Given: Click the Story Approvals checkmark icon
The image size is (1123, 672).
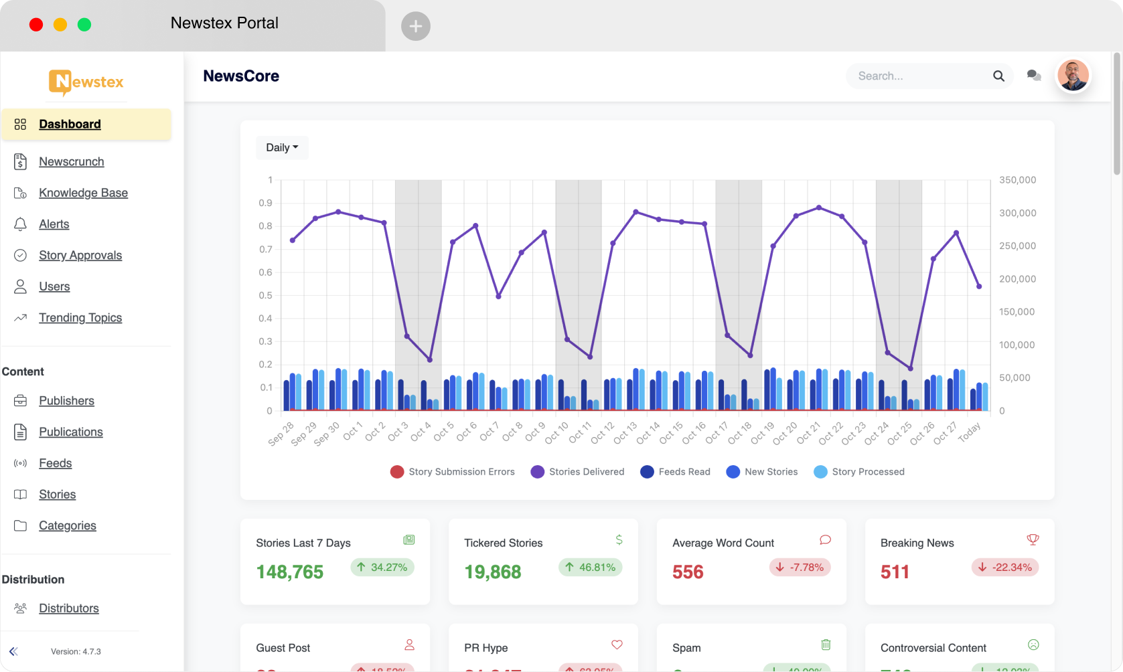Looking at the screenshot, I should (20, 255).
